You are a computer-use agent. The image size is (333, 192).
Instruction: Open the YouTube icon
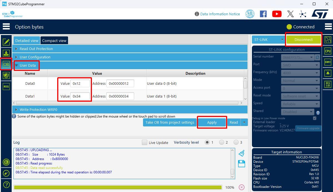click(277, 14)
